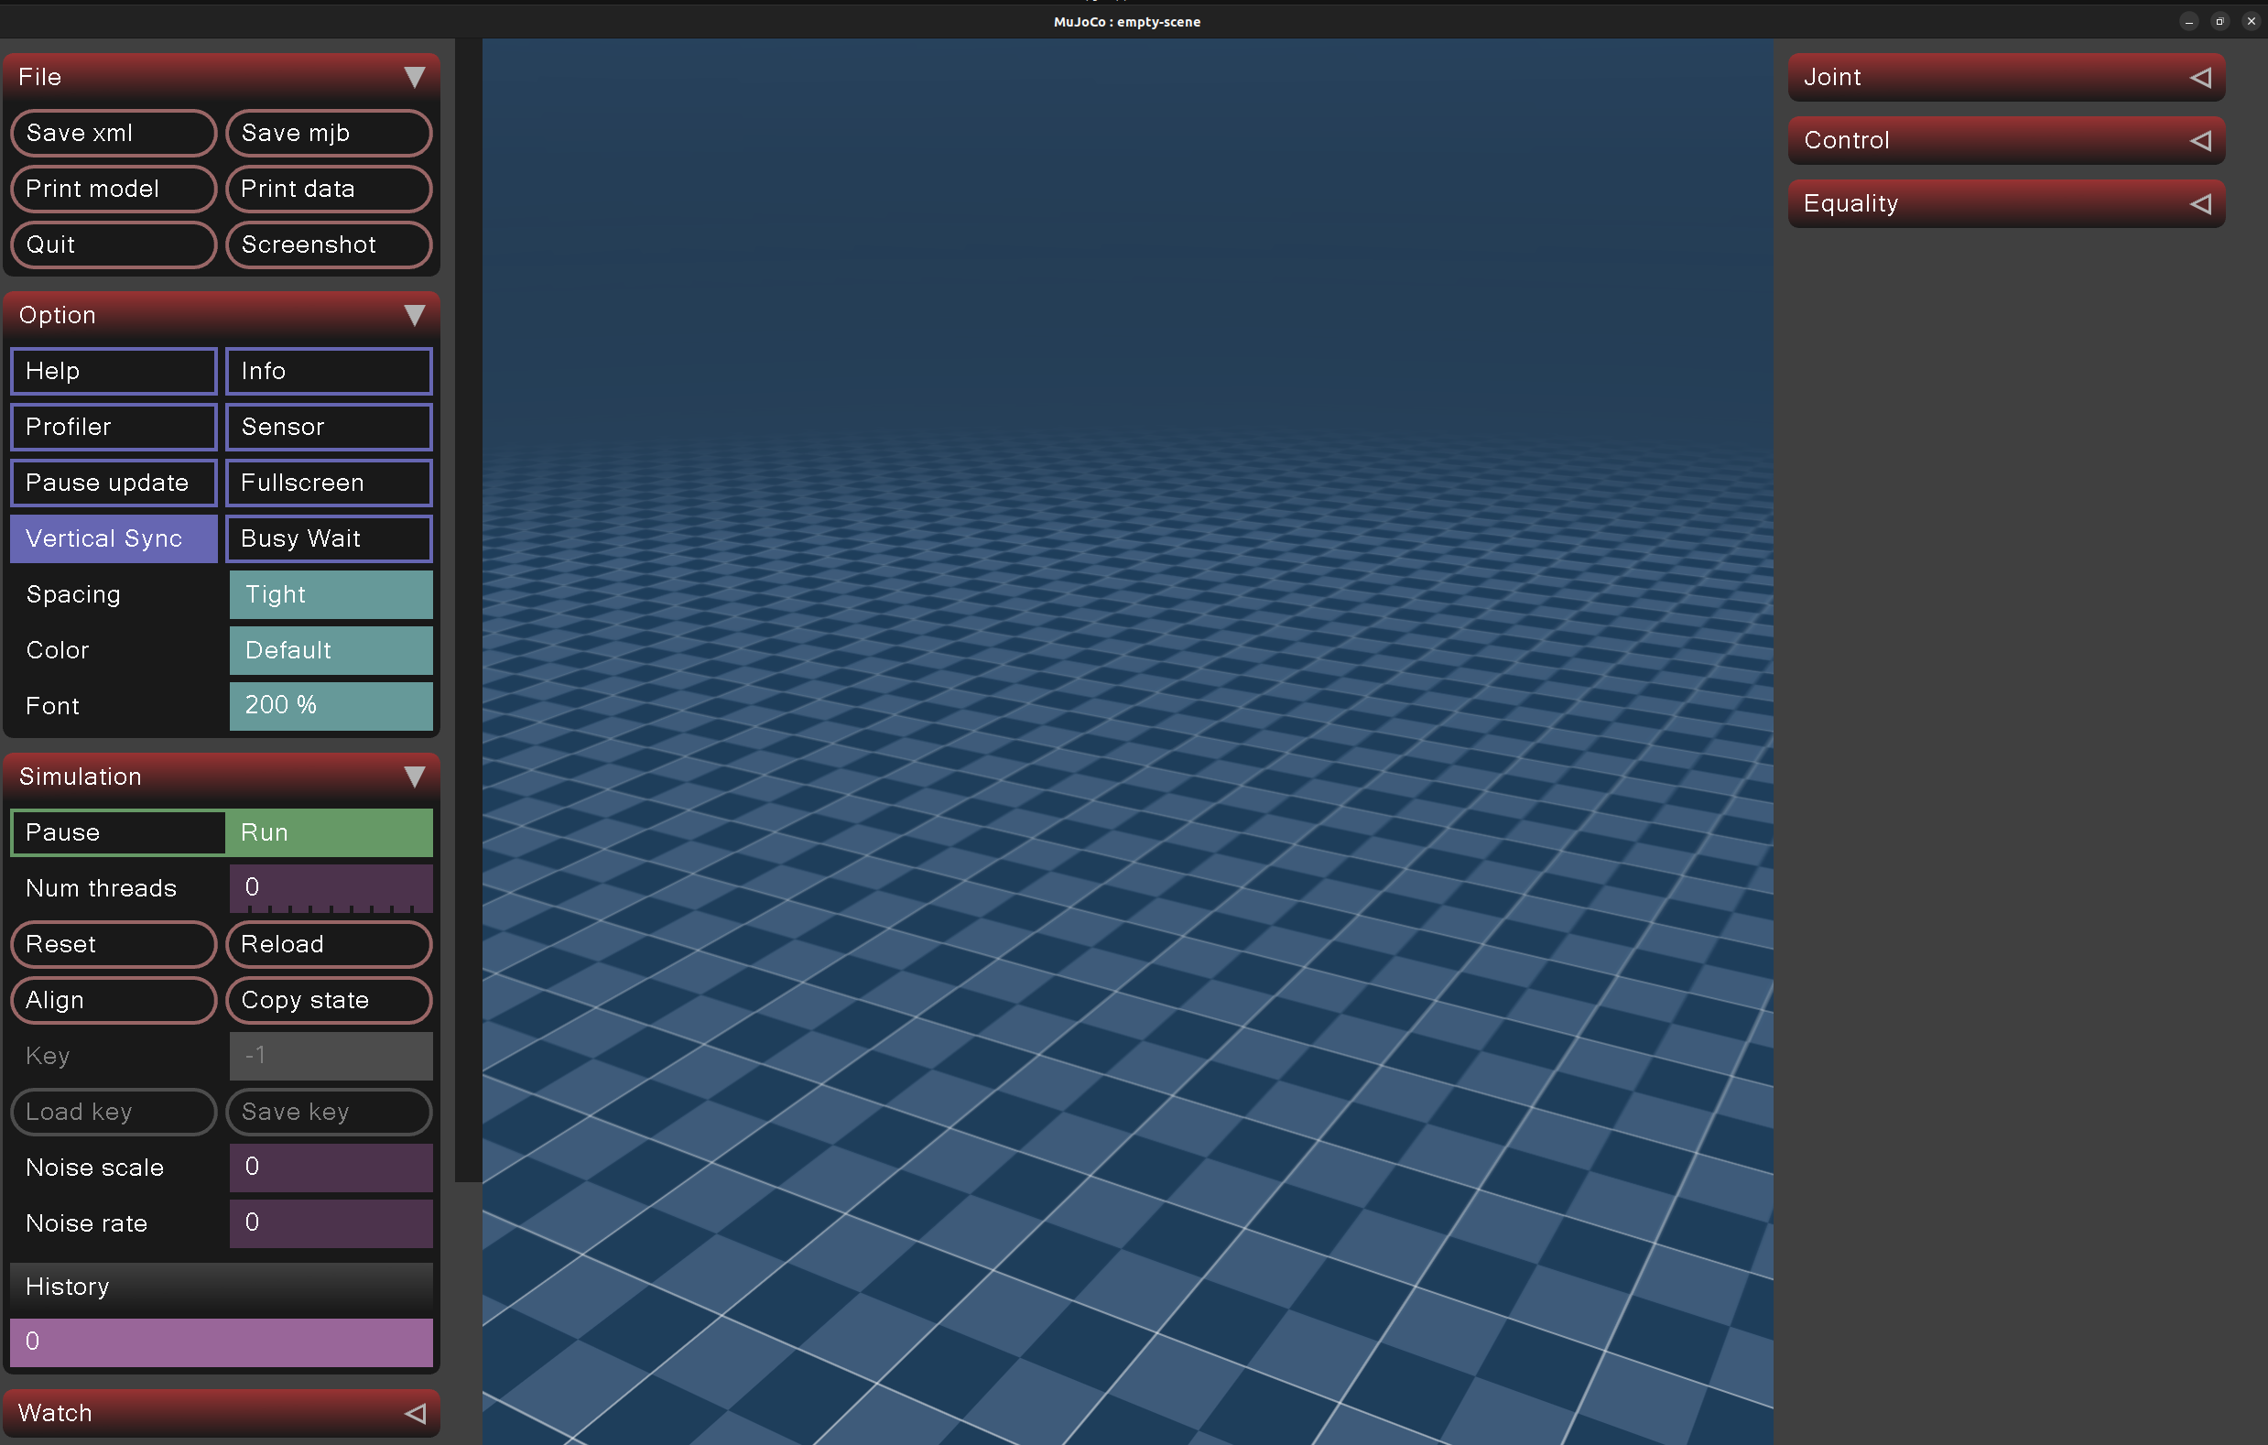Click the 'Noise rate' label
Screen dimensions: 2268x1445
pos(87,1223)
